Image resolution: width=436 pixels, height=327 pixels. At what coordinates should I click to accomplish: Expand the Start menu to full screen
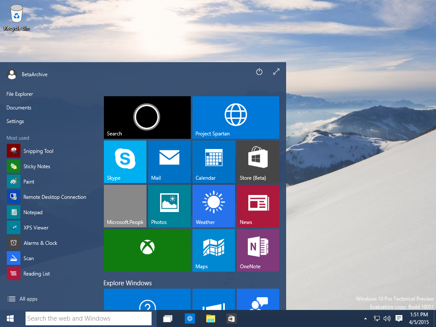276,72
